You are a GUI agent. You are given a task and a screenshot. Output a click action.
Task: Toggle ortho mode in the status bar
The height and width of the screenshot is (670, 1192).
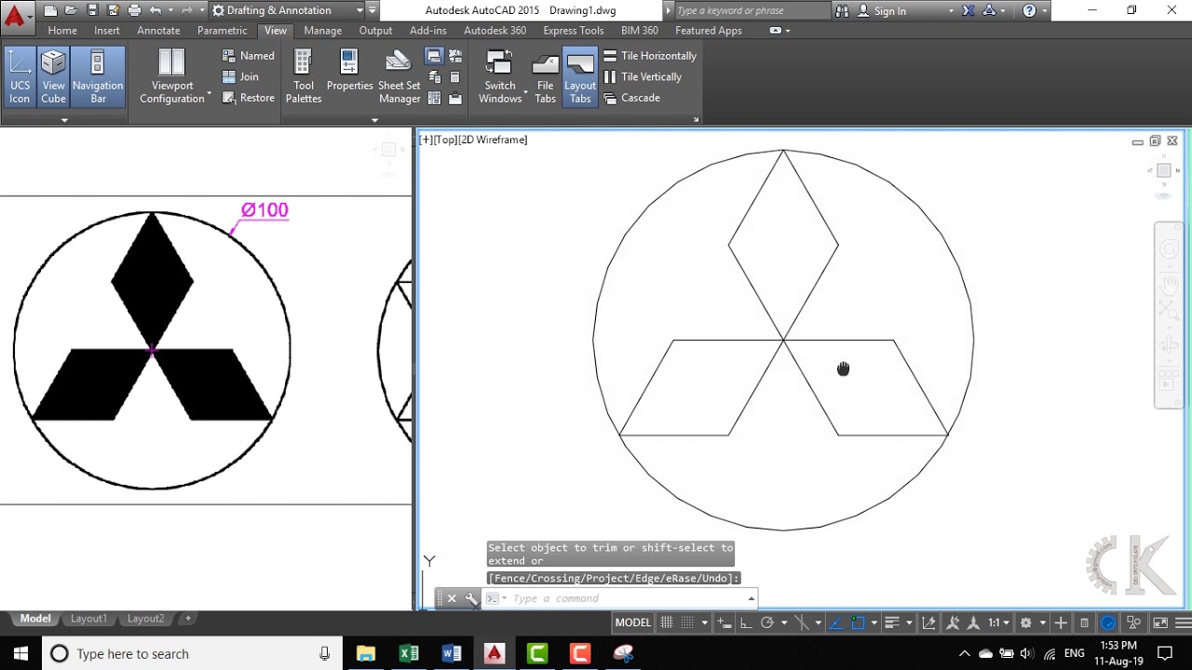[x=745, y=623]
